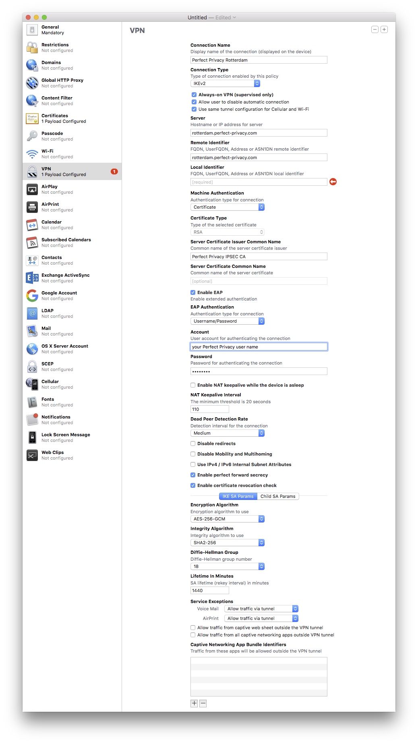Click the Connection Name field
Screen dimensions: 418x744
259,60
